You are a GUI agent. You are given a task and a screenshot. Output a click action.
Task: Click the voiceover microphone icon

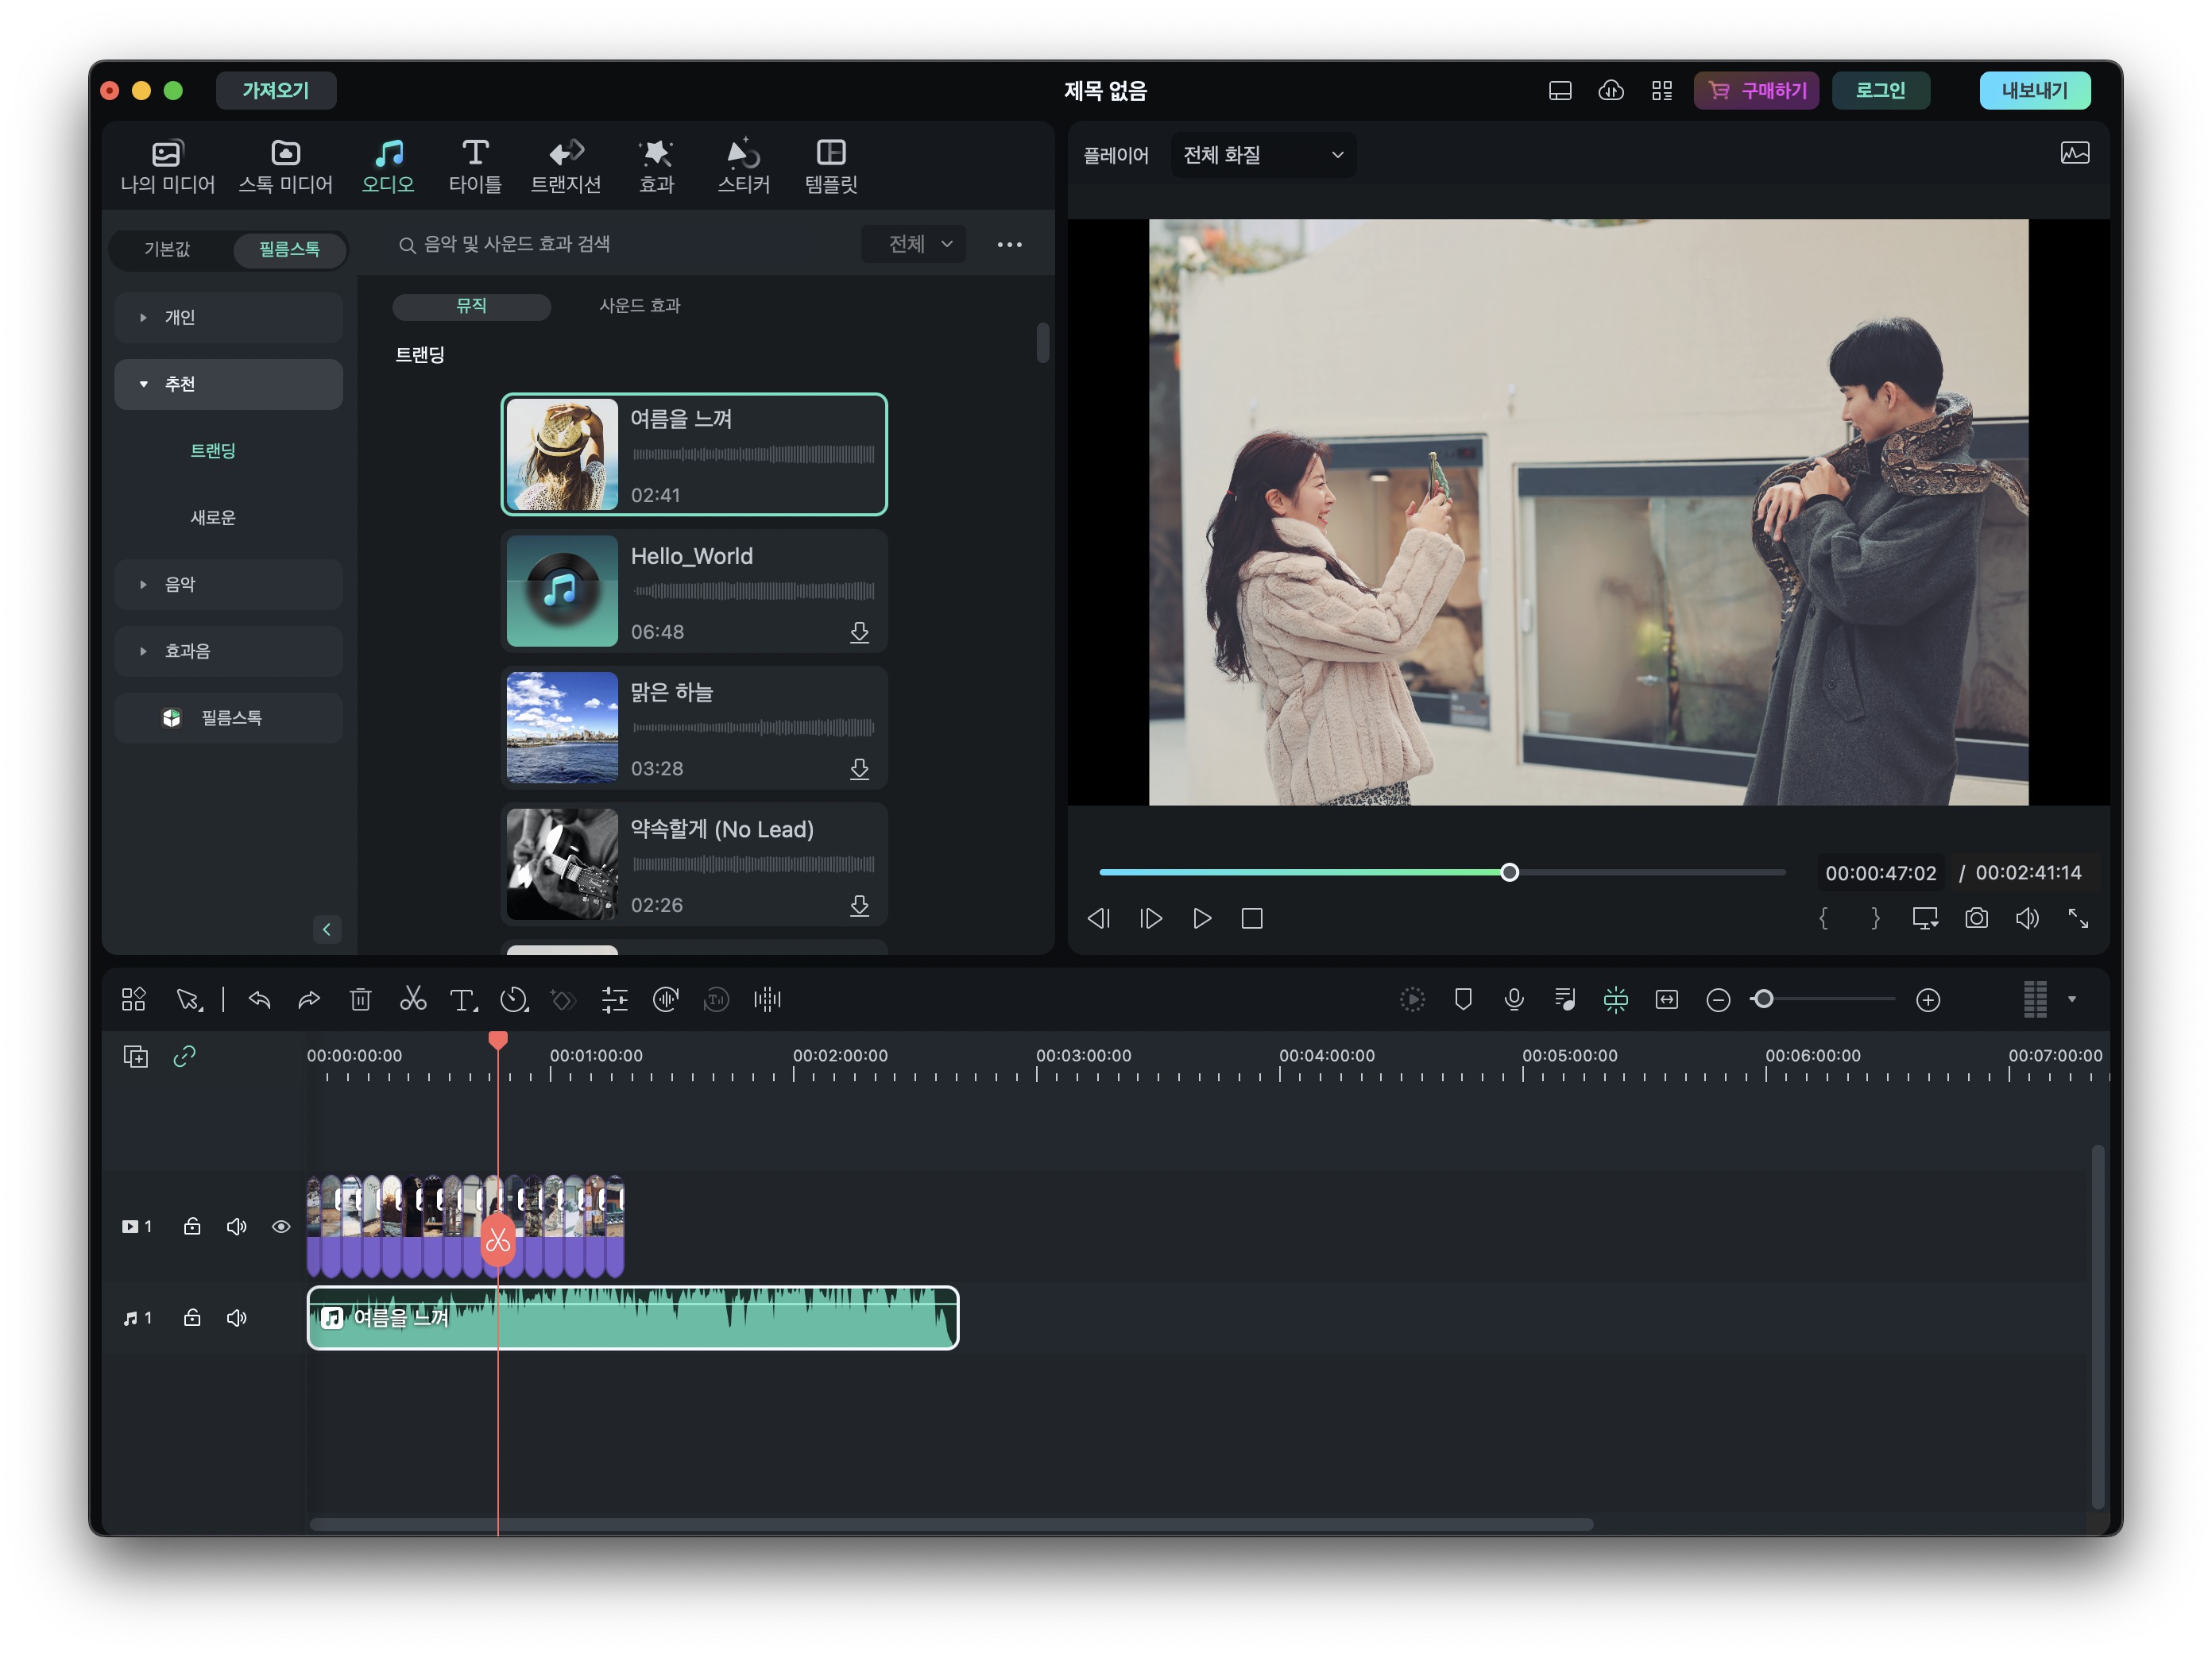(x=1513, y=999)
